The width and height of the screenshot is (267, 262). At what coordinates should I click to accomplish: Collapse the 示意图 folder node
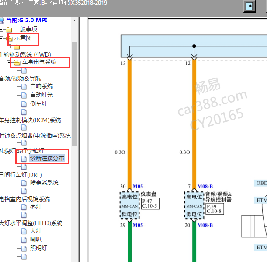coord(1,38)
